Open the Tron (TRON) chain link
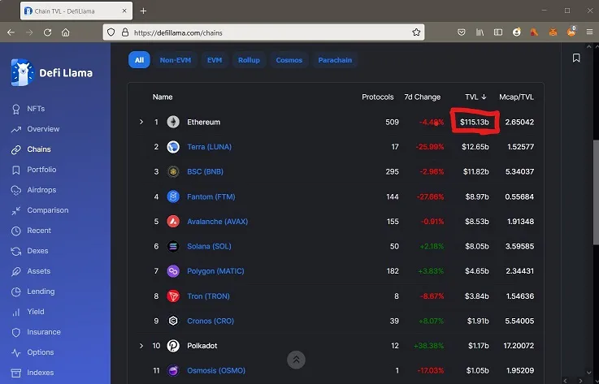The height and width of the screenshot is (384, 599). [x=208, y=296]
